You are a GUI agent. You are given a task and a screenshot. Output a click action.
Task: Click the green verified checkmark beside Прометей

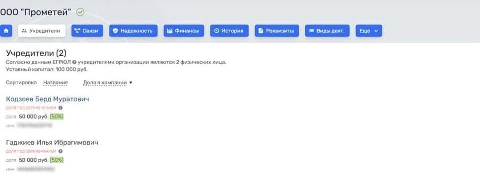(80, 12)
